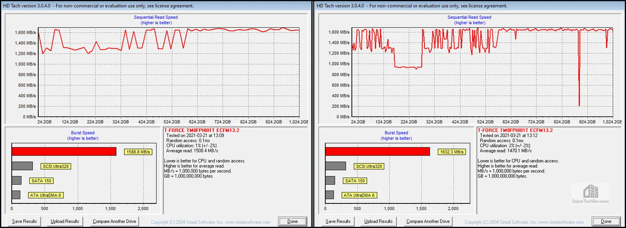Viewport: 626px width, 228px height.
Task: Select SATA 150 label in left window
Action: point(41,181)
